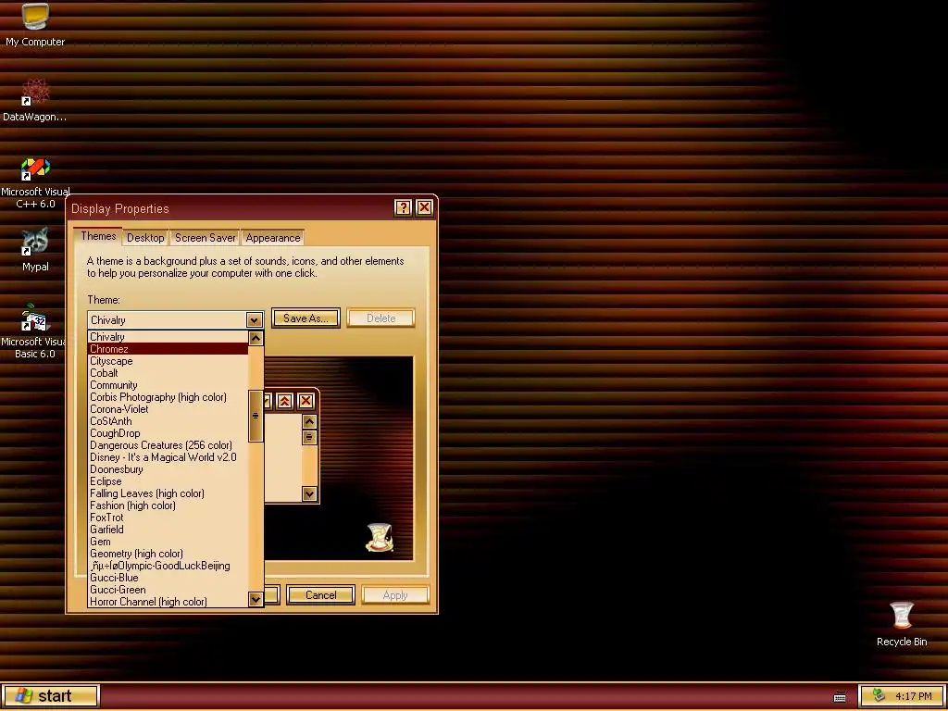Select Microsoft Visual Basic 6.0 shortcut
This screenshot has height=711, width=948.
[x=35, y=331]
